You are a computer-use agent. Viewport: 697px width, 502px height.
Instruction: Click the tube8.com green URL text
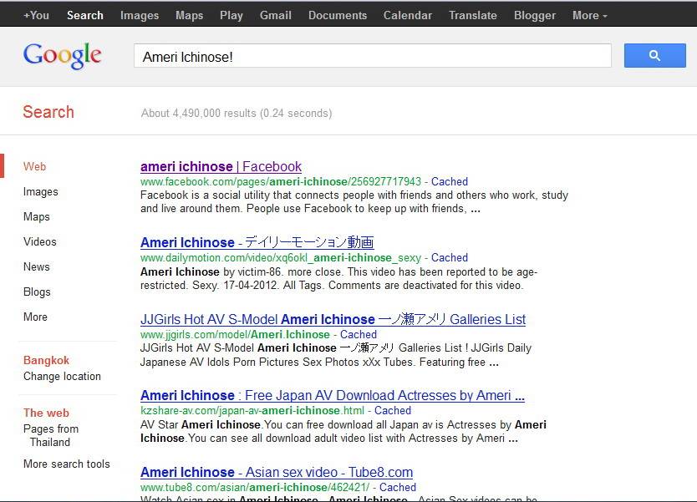tap(255, 487)
